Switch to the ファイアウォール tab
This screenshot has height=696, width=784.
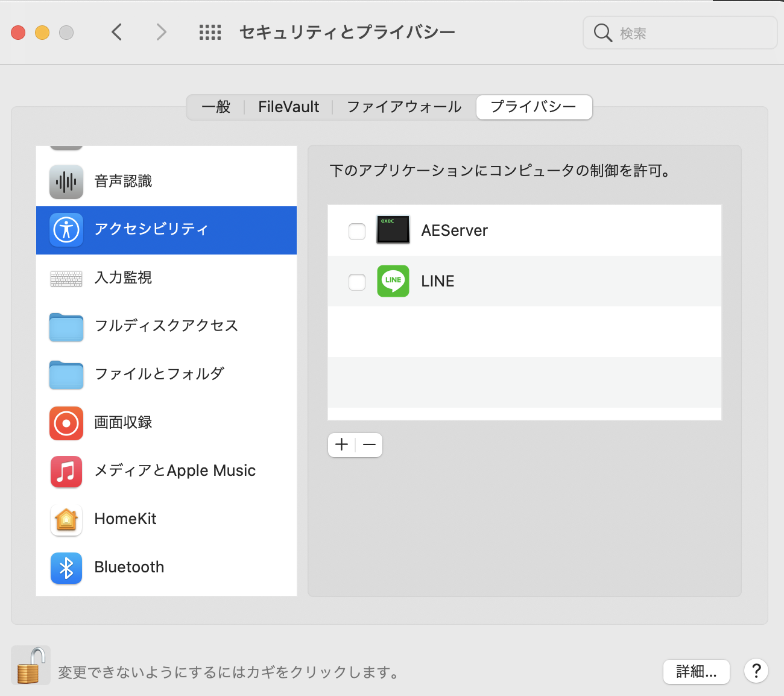click(x=404, y=107)
